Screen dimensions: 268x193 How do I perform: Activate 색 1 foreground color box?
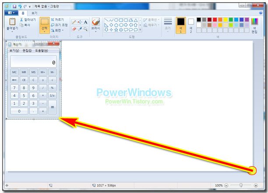pyautogui.click(x=181, y=25)
